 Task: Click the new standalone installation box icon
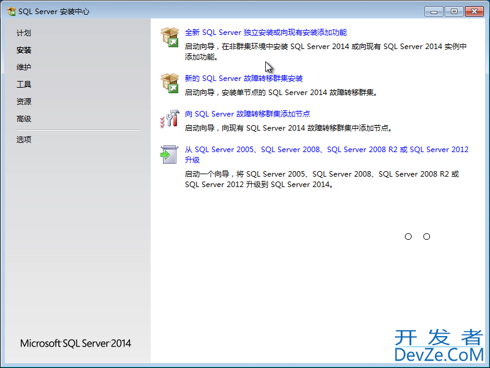click(170, 37)
